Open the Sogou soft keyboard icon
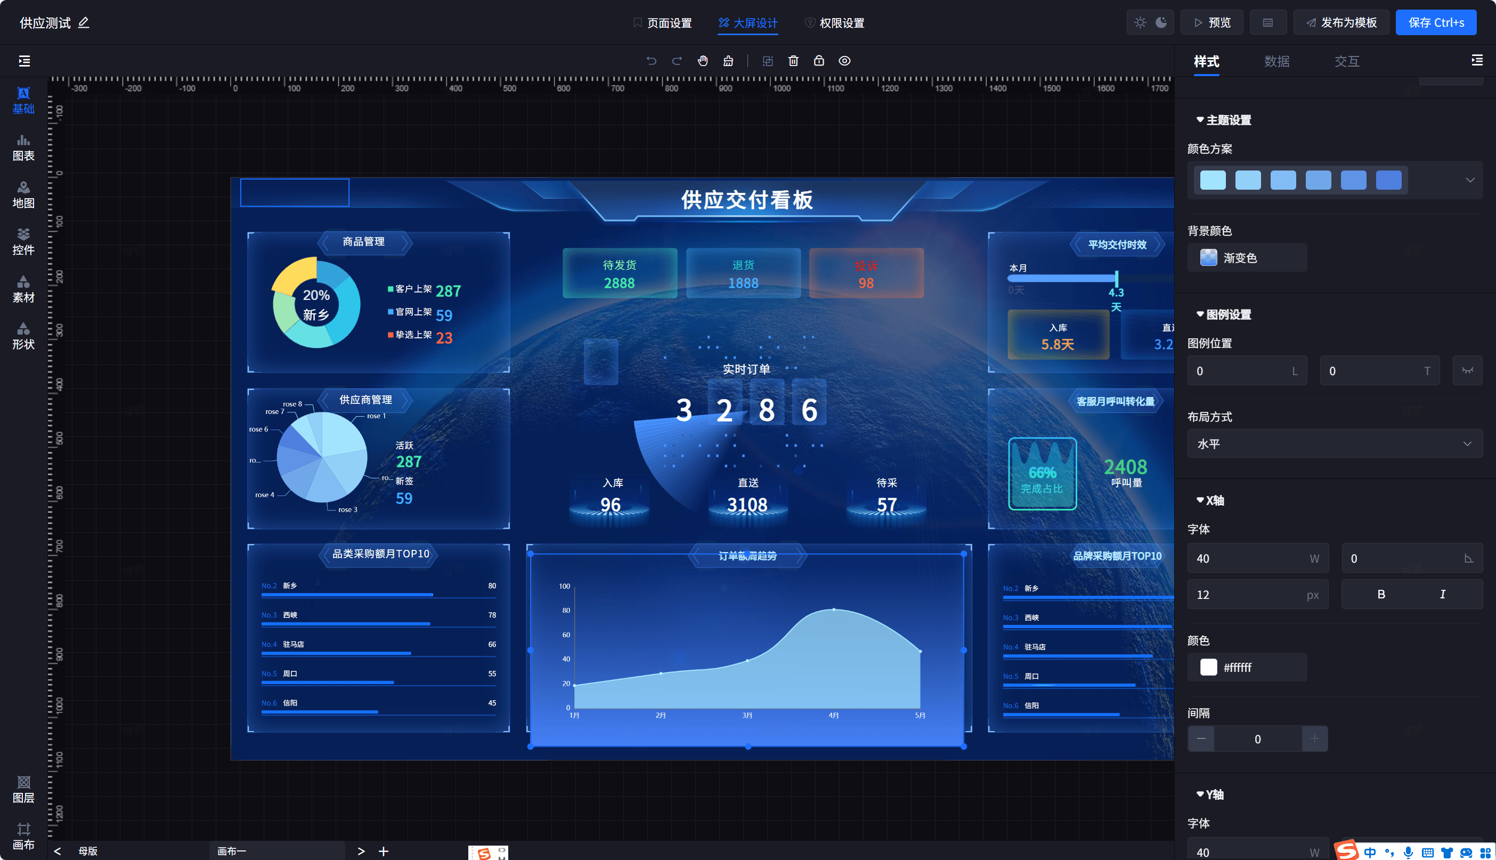Image resolution: width=1496 pixels, height=860 pixels. tap(1427, 853)
